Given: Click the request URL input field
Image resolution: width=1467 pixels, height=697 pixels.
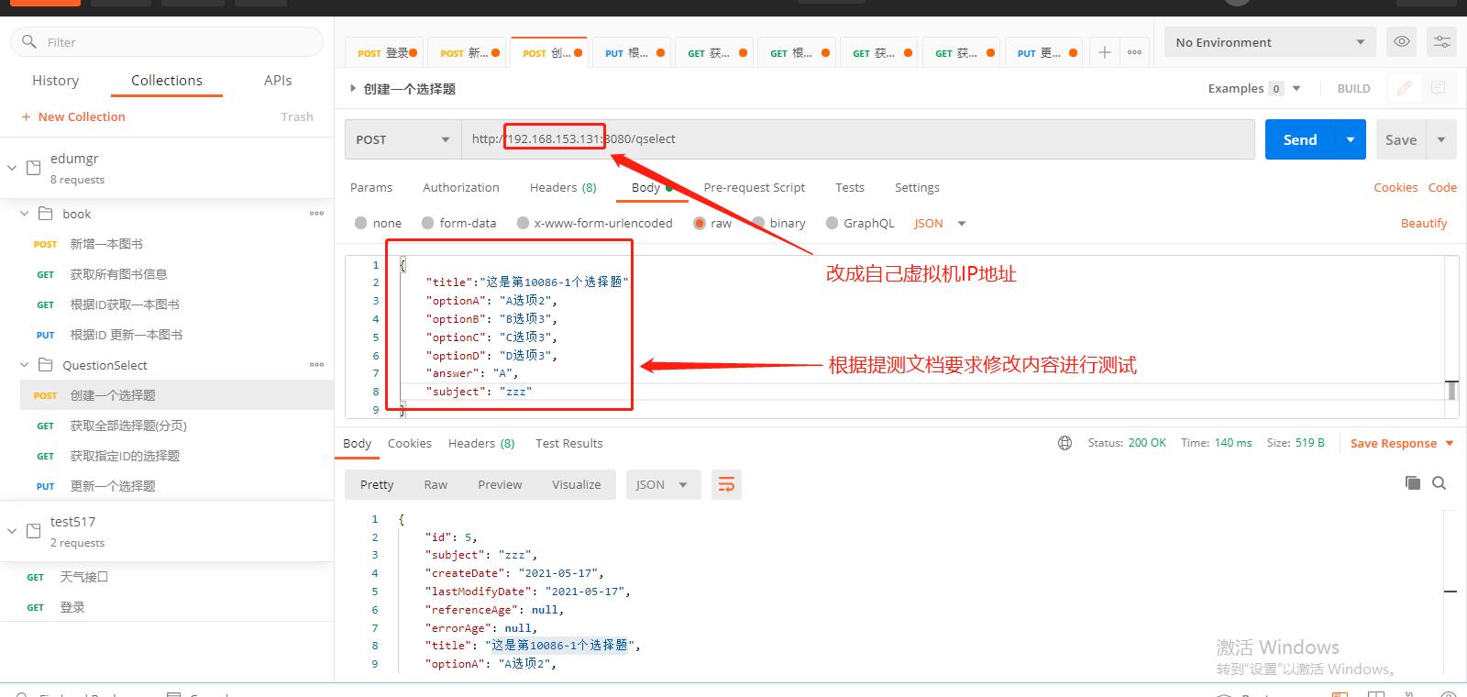Looking at the screenshot, I should coord(857,139).
